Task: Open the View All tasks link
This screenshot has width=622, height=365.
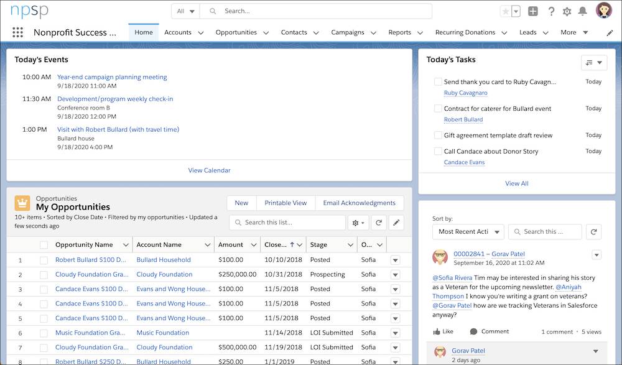Action: pos(516,183)
